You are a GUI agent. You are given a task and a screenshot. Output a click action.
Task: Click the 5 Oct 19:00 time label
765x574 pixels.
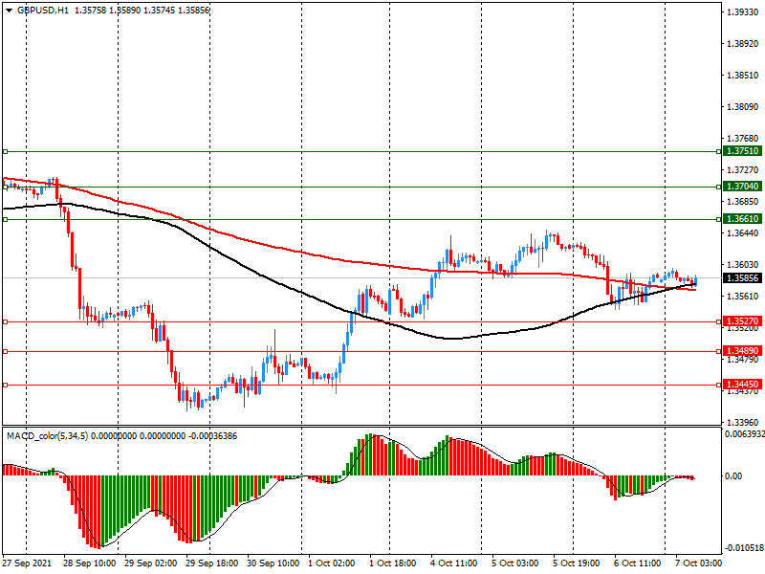coord(577,563)
